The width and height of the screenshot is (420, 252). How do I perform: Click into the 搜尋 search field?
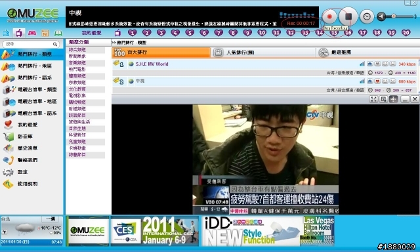(x=28, y=44)
